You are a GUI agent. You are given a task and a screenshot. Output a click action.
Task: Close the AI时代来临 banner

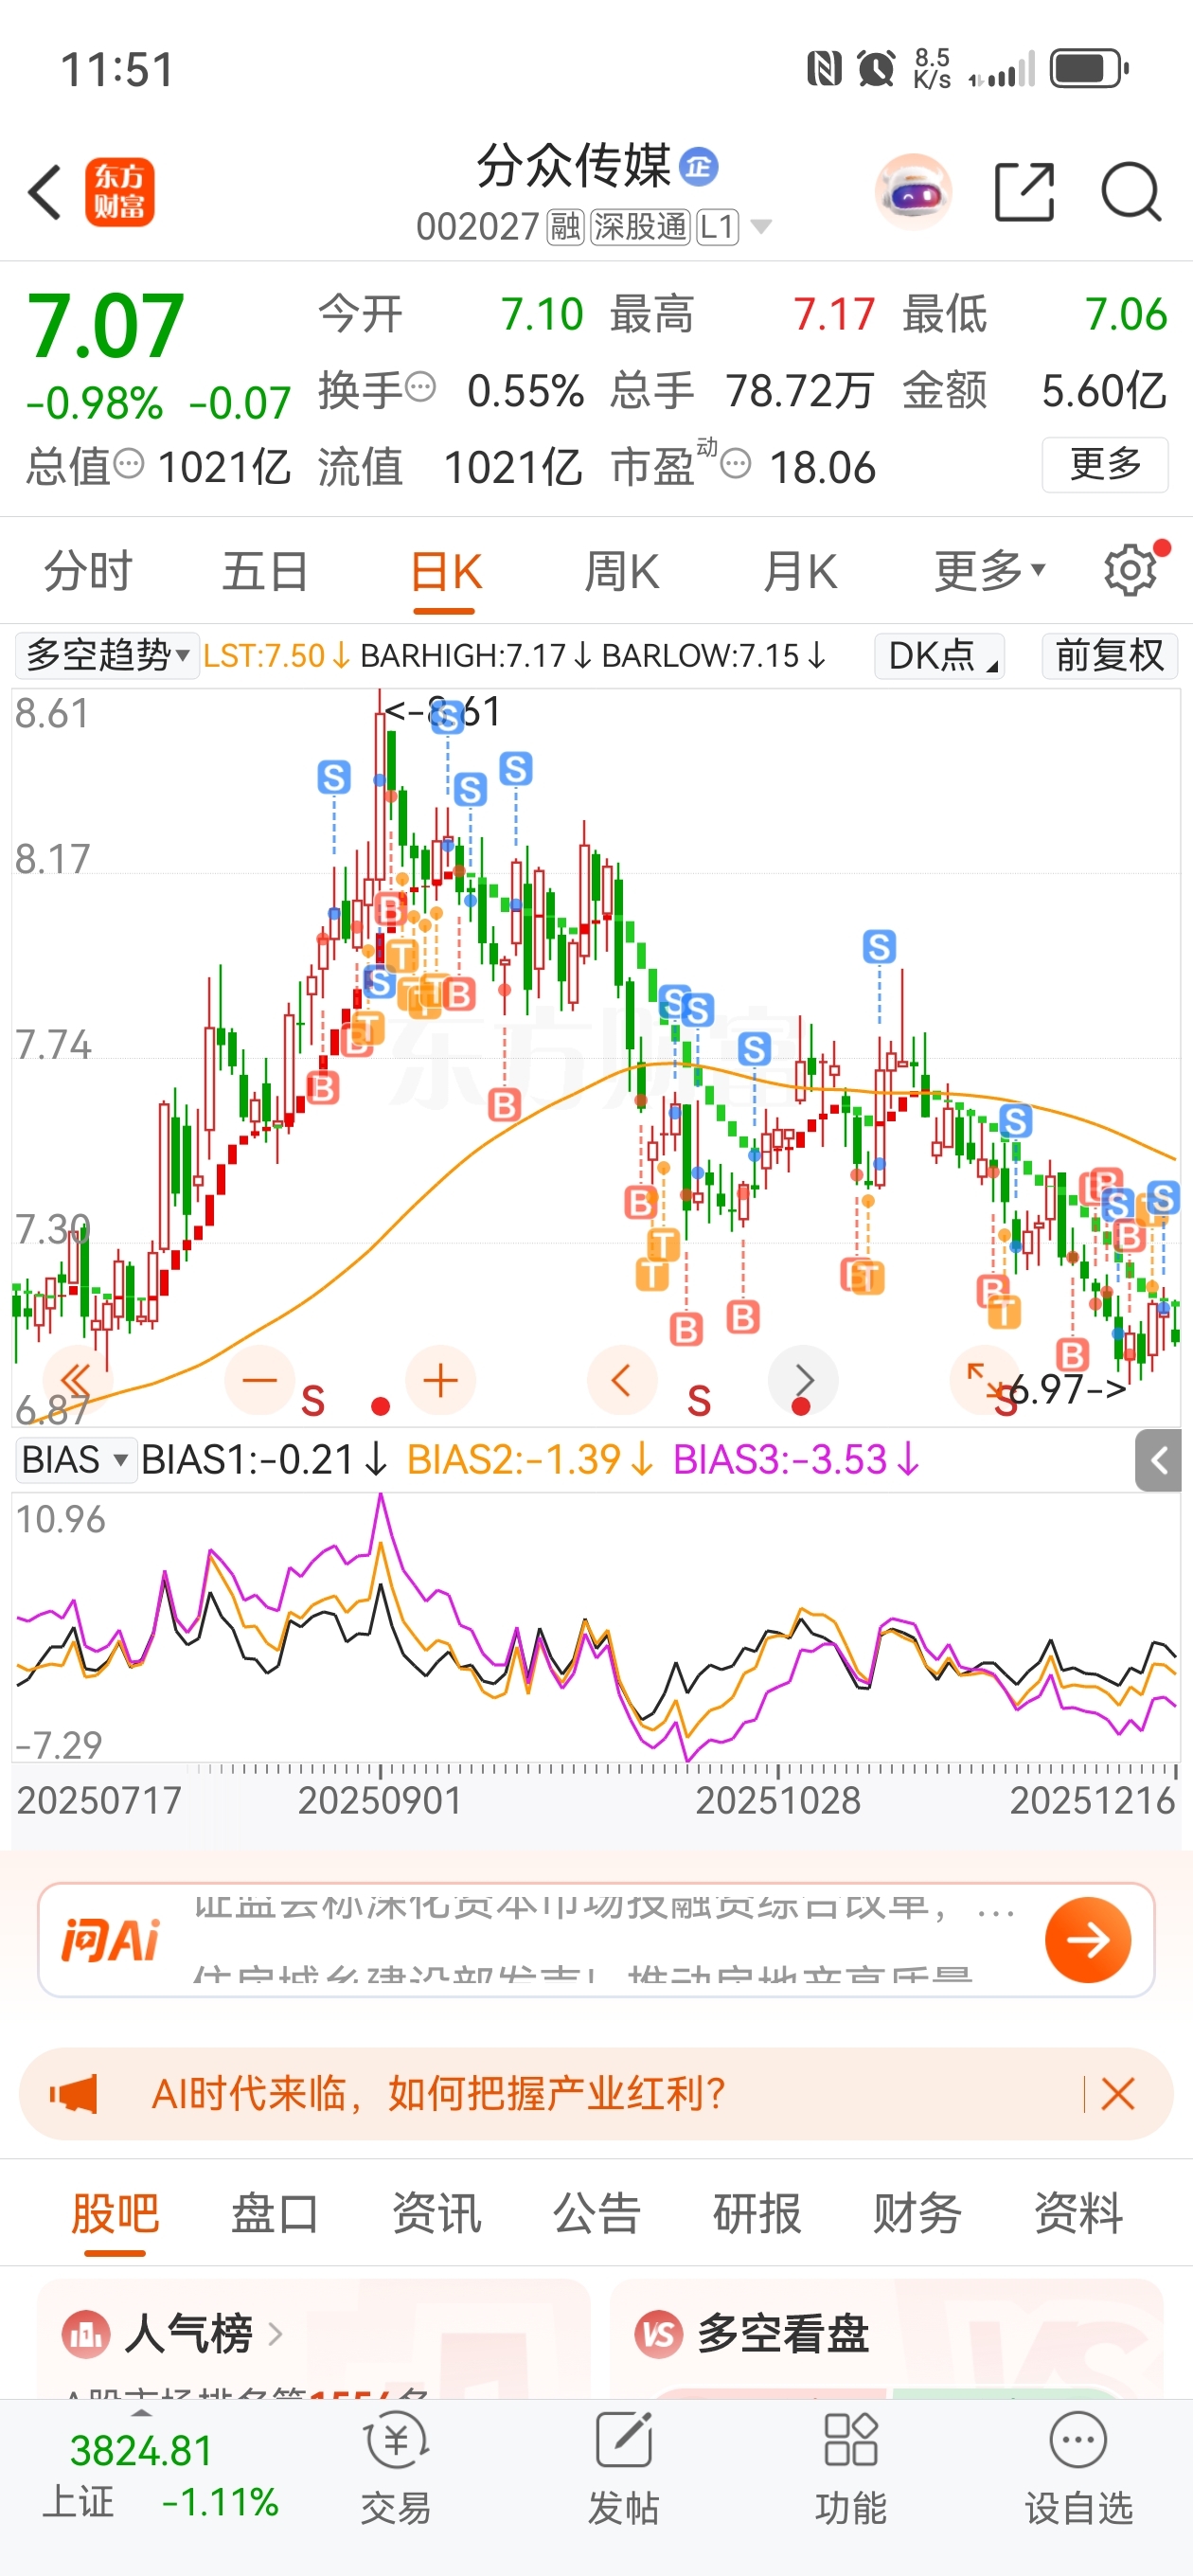(1117, 2093)
